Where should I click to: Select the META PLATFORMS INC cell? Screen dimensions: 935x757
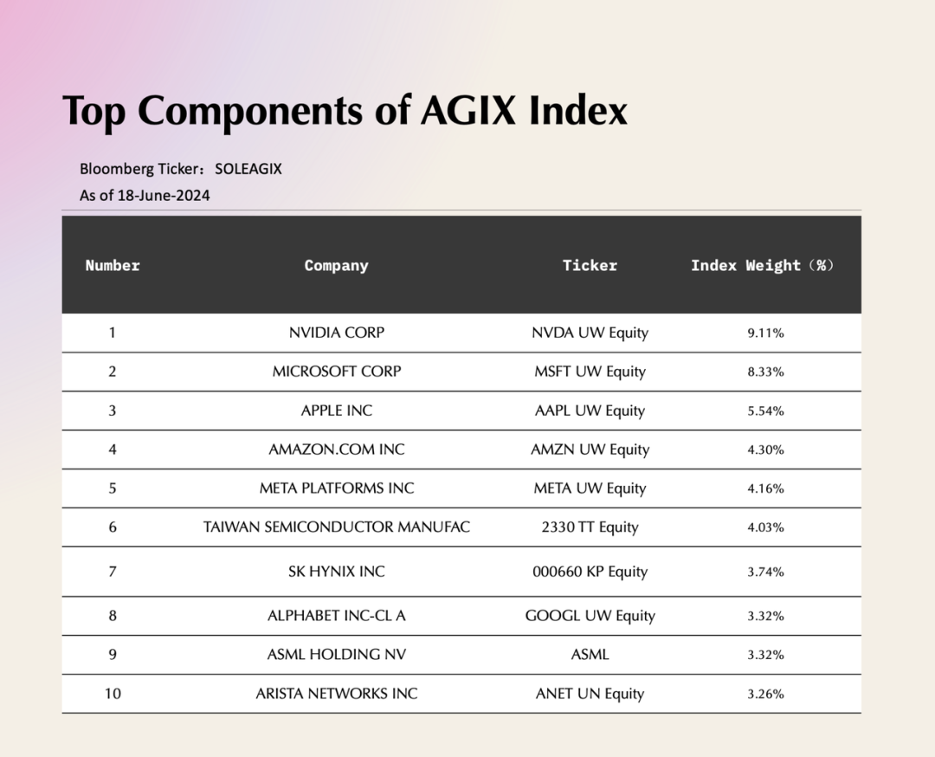[x=336, y=488]
